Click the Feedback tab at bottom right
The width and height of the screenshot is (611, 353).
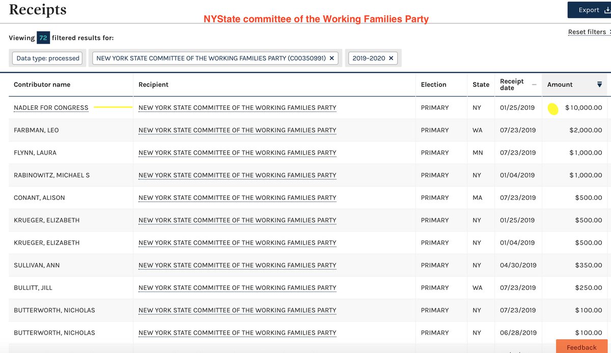pyautogui.click(x=581, y=347)
